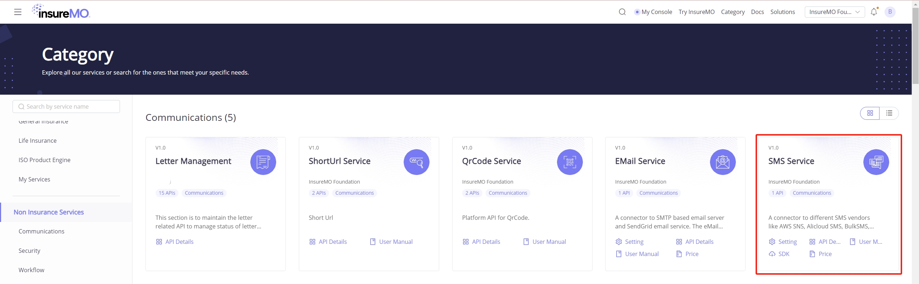
Task: Open API Details for EMail Service
Action: coord(695,242)
